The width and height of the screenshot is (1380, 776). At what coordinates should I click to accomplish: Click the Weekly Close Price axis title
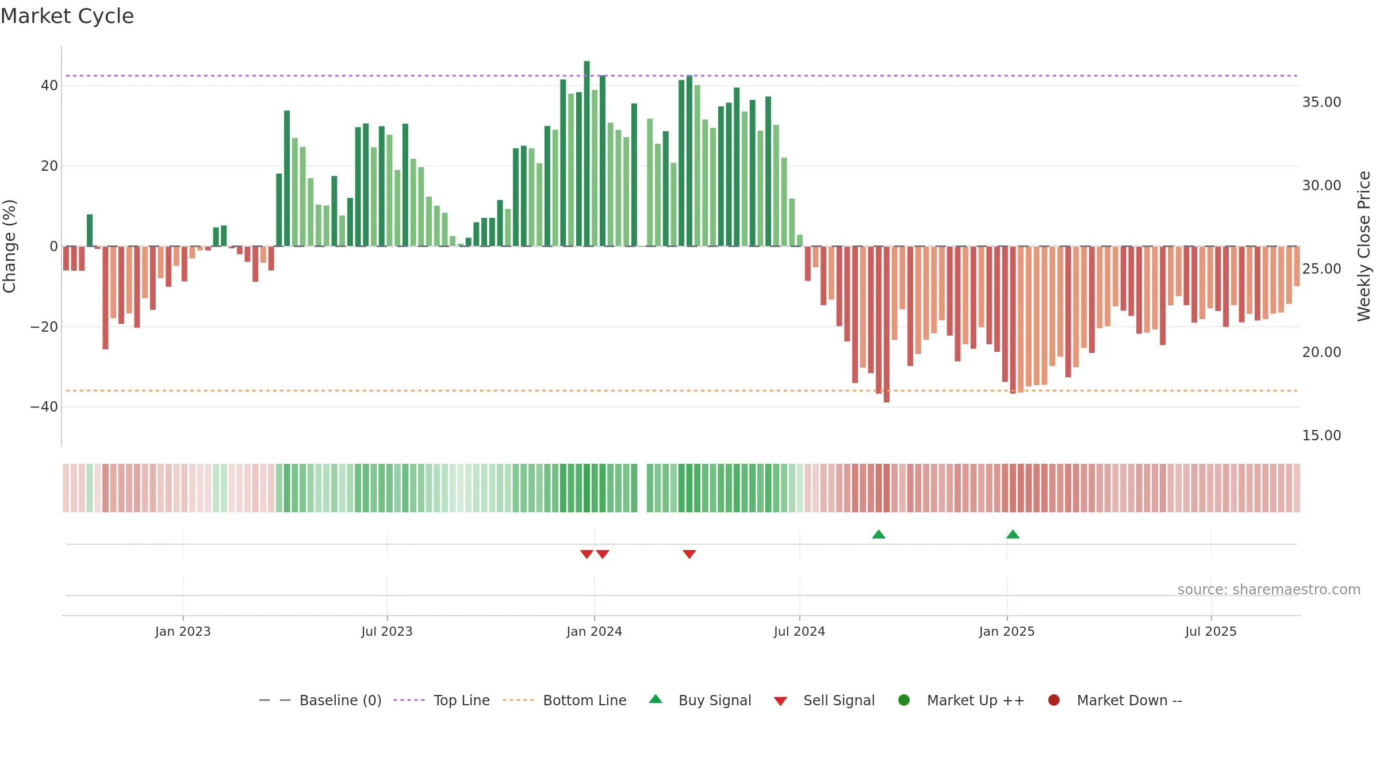click(x=1364, y=246)
